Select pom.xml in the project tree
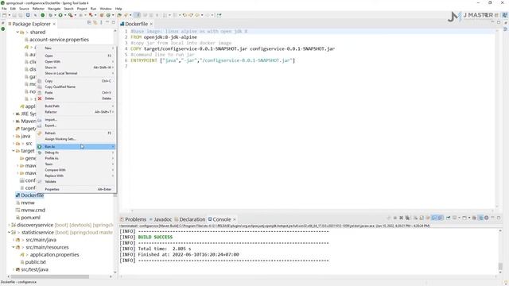This screenshot has height=286, width=509. click(28, 218)
